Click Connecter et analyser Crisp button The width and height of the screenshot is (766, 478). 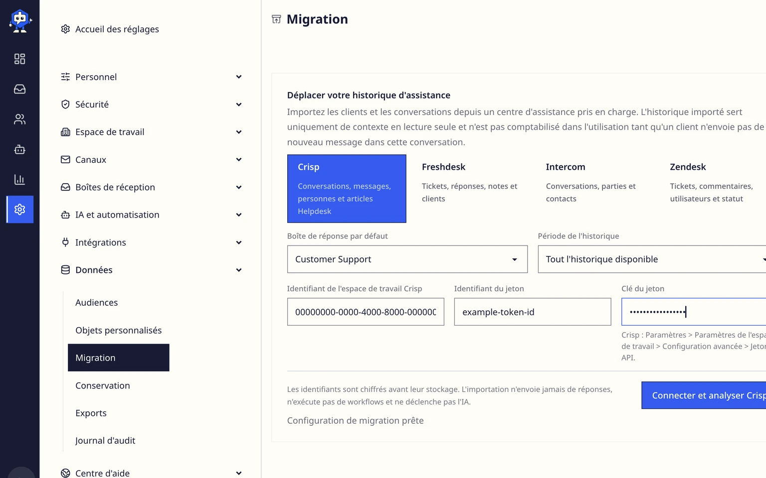[704, 395]
